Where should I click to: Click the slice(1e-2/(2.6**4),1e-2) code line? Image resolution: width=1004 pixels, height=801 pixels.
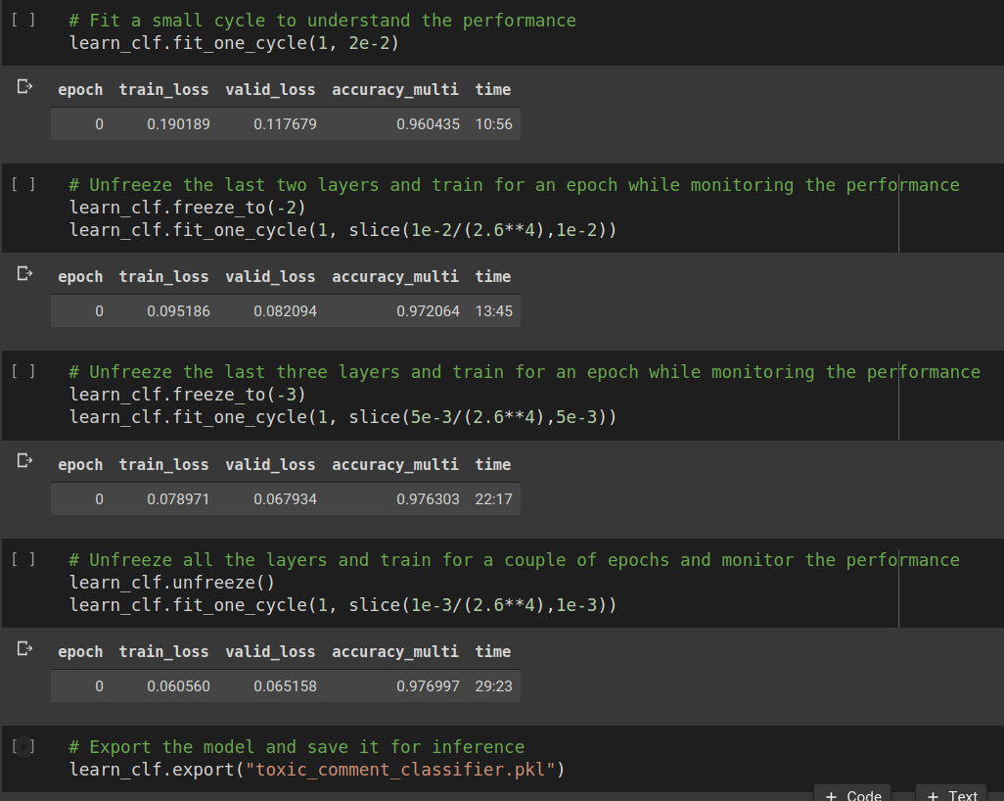[x=342, y=230]
